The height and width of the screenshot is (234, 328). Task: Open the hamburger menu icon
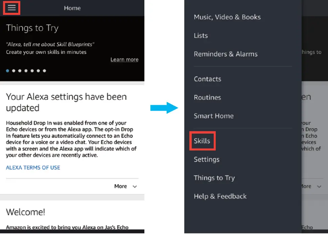pos(12,8)
